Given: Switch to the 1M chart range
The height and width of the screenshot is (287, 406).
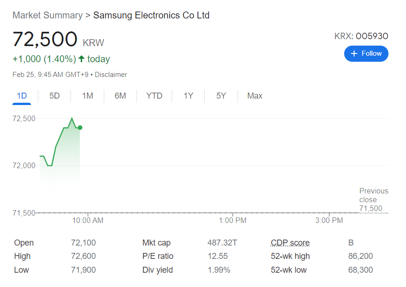Looking at the screenshot, I should [x=88, y=96].
